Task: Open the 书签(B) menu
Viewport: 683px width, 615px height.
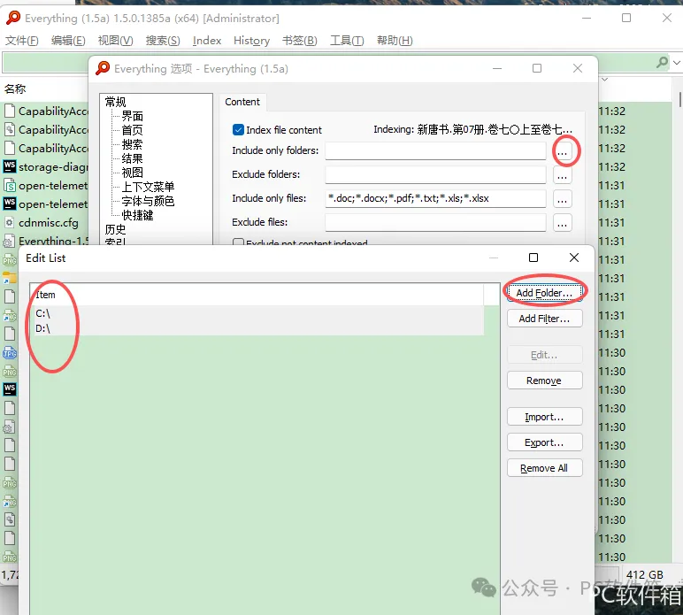Action: point(300,41)
